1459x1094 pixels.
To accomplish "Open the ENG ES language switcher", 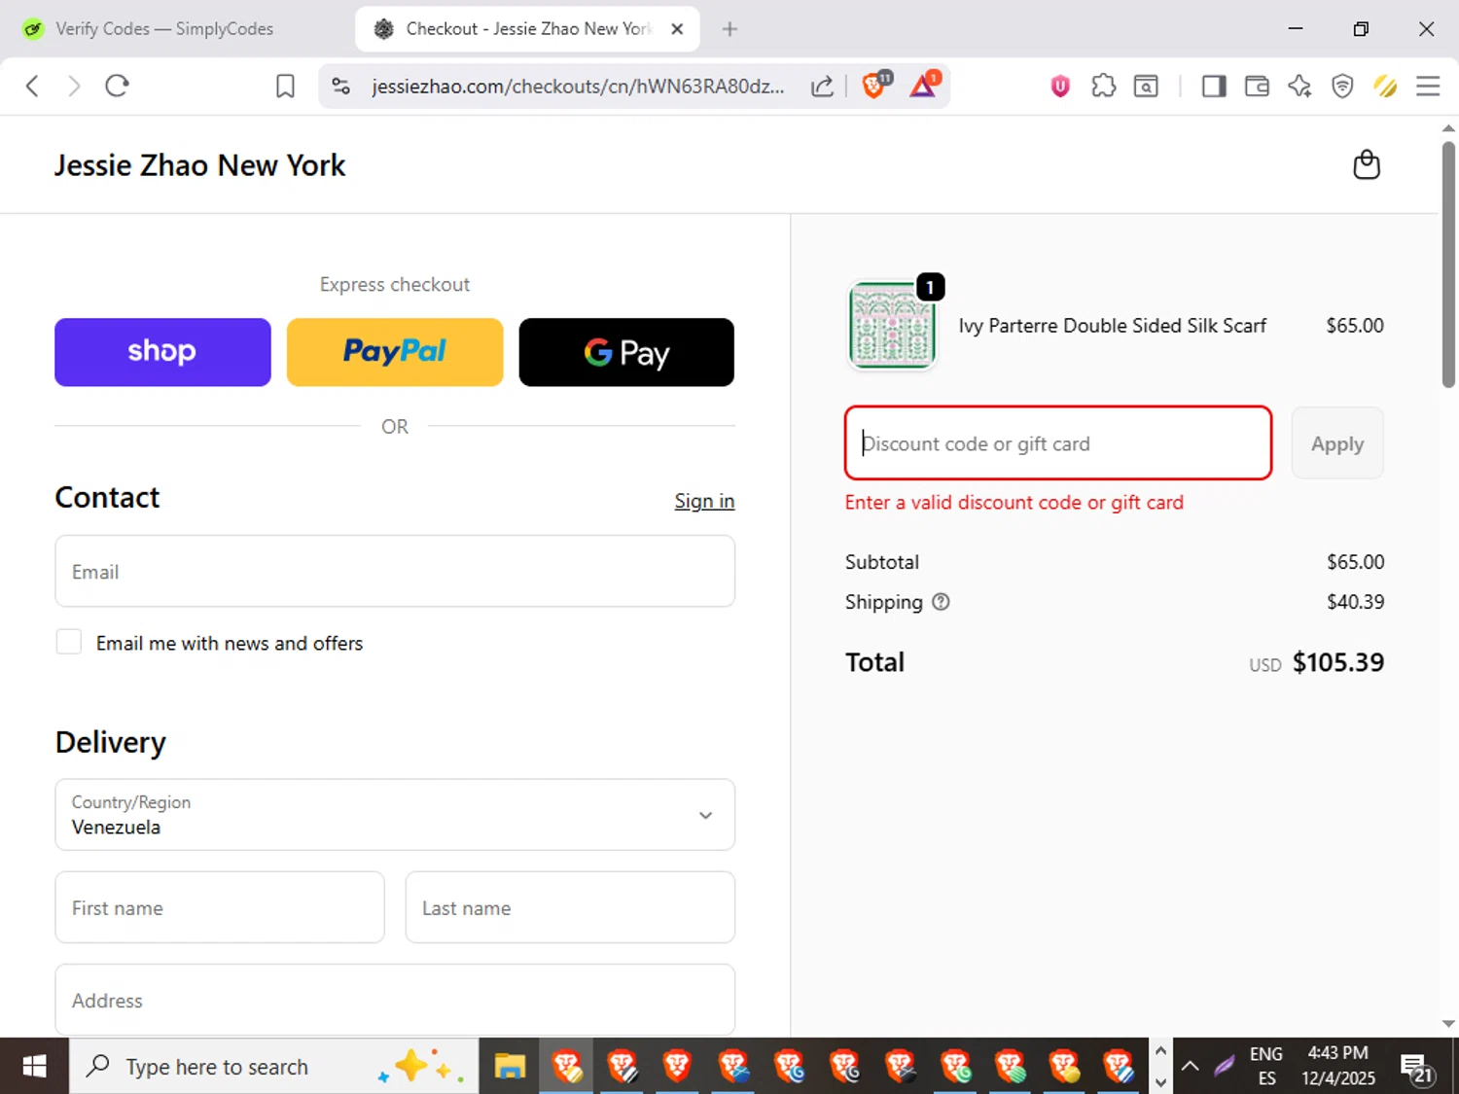I will click(x=1266, y=1067).
